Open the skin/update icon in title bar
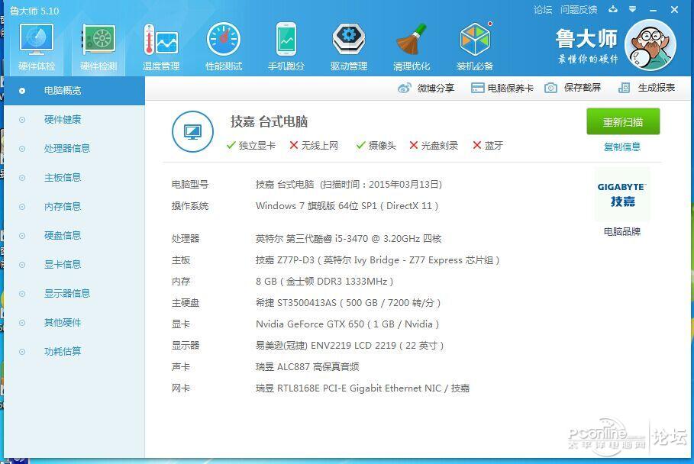 [x=613, y=9]
